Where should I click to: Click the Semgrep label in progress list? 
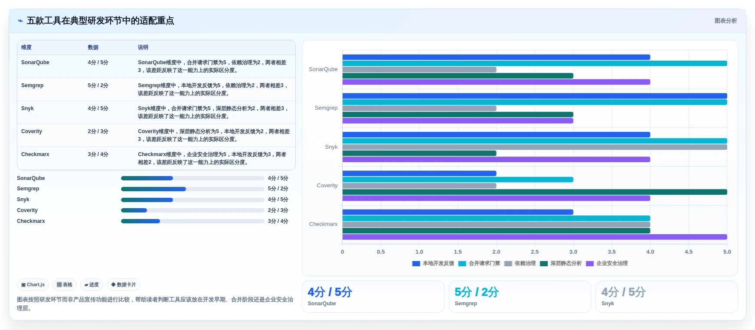[x=28, y=189]
